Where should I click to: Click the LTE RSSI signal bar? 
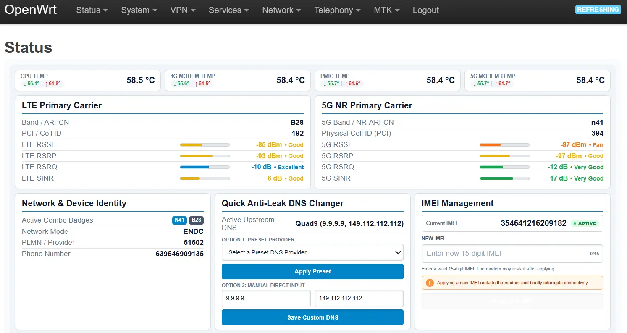[x=205, y=145]
